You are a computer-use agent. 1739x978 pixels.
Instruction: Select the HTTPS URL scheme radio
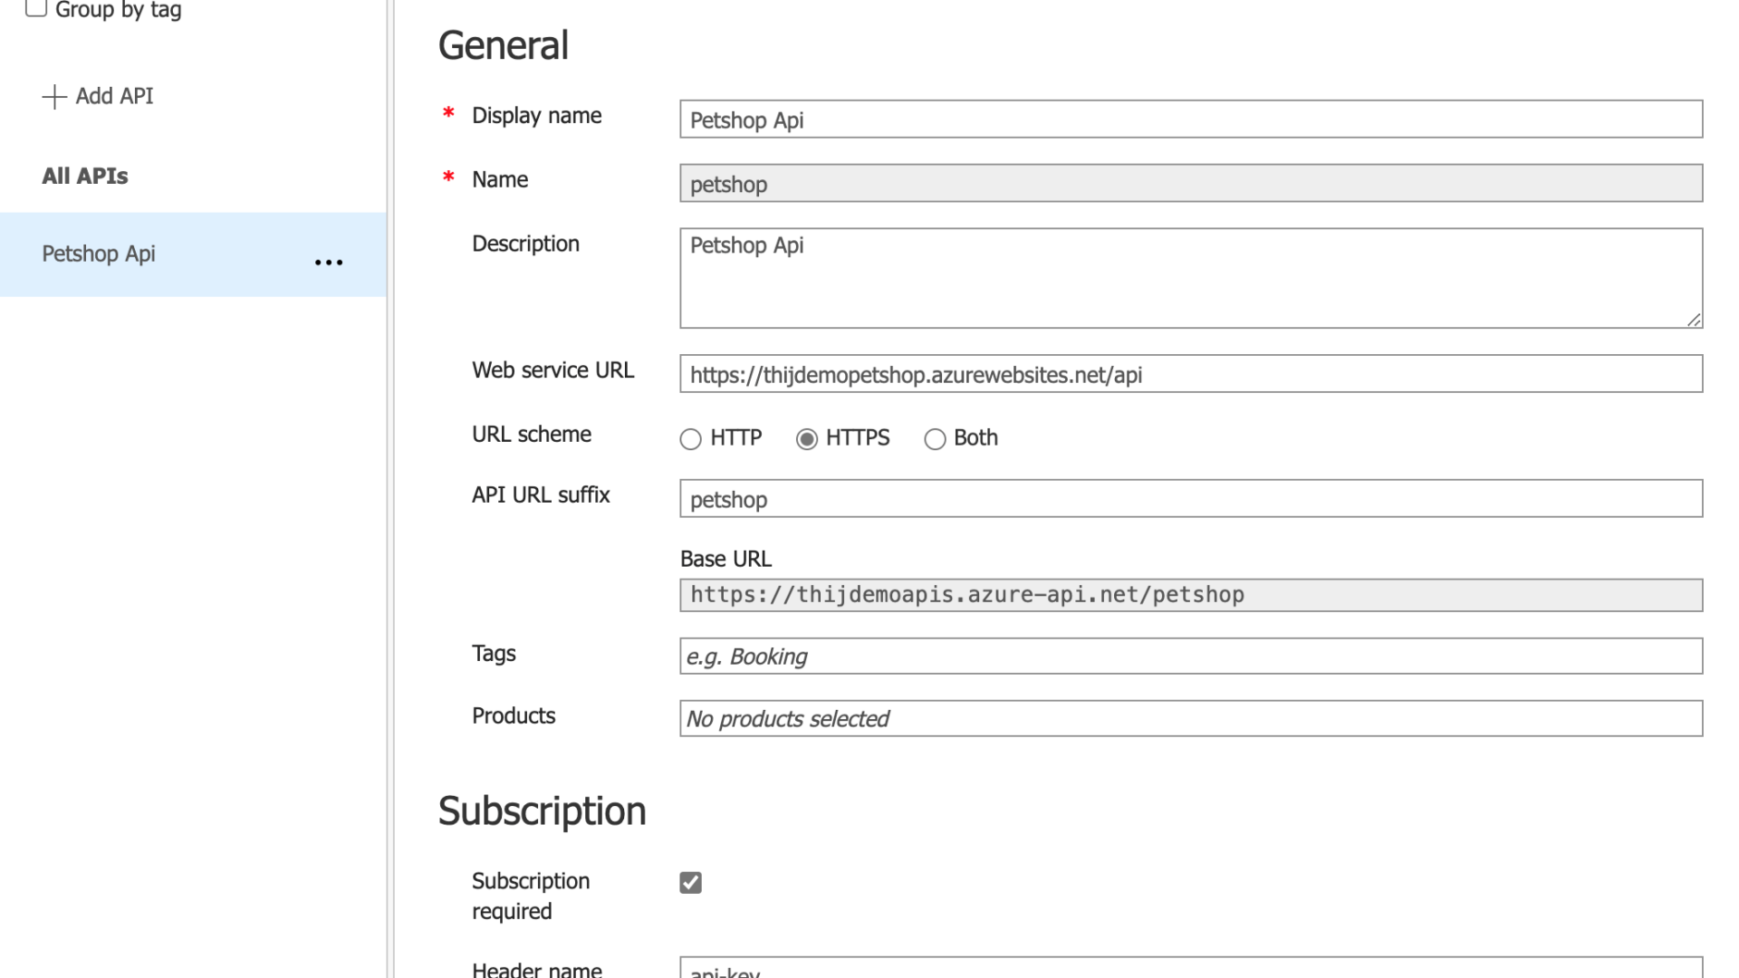[806, 439]
